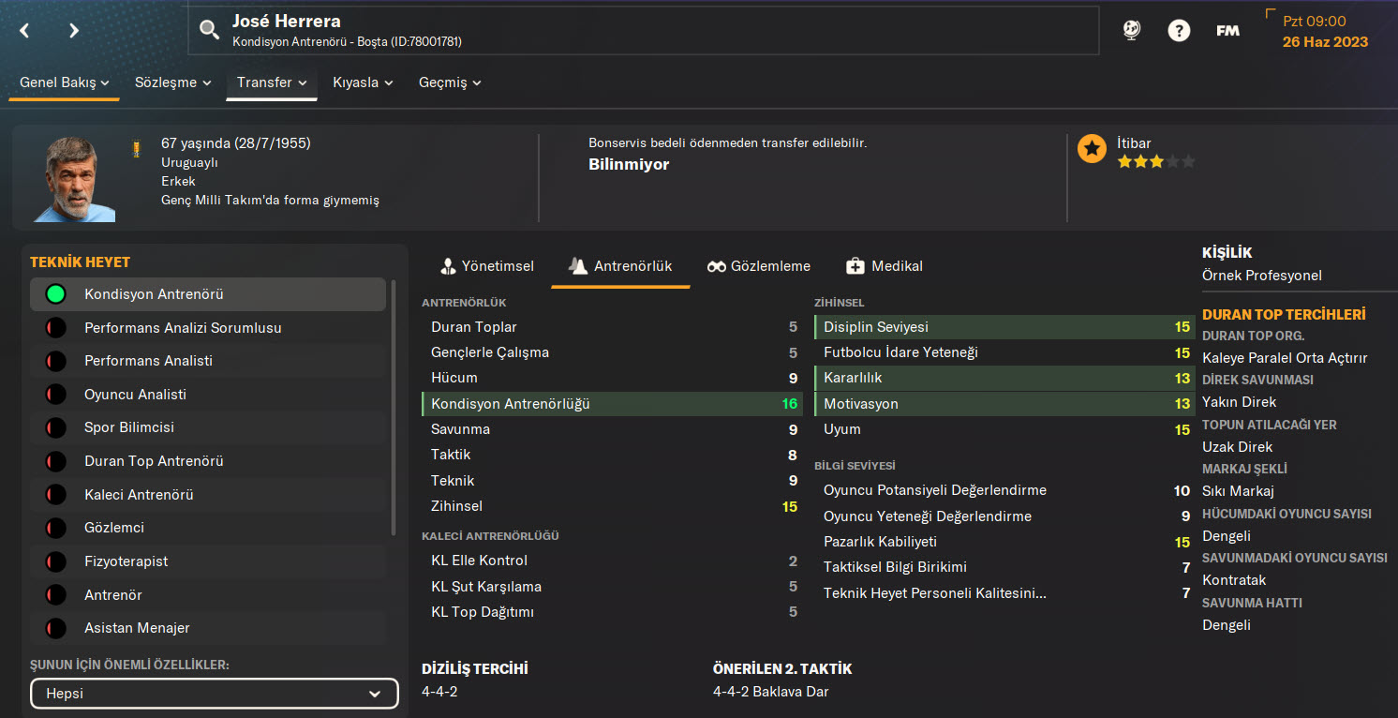Click the search magnifier icon
The width and height of the screenshot is (1398, 718).
coord(208,31)
